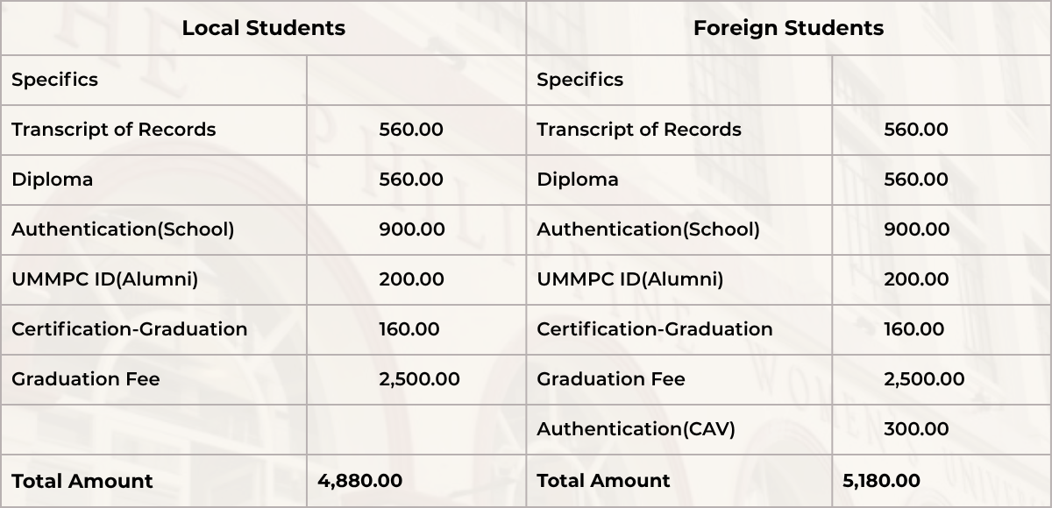Image resolution: width=1052 pixels, height=508 pixels.
Task: Select UMMPC ID(Alumni) in Local Students
Action: 104,279
